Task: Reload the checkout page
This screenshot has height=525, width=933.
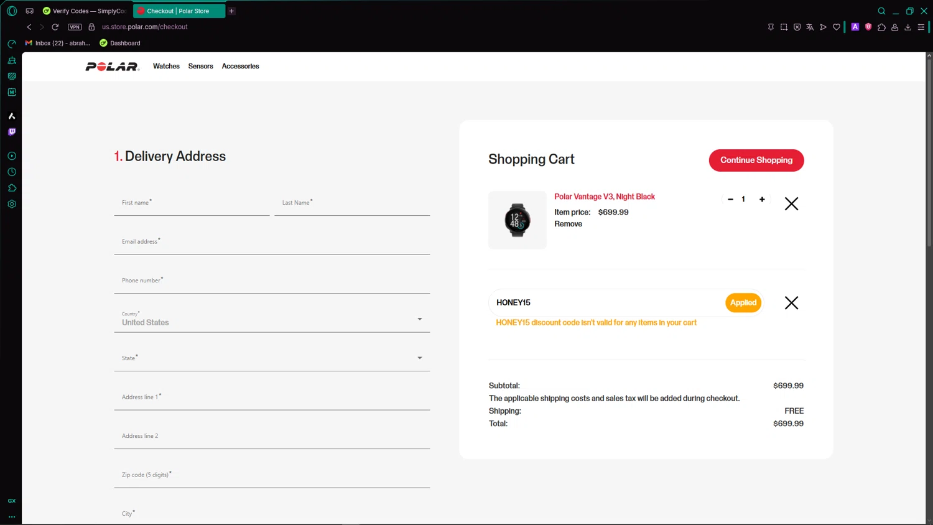Action: pyautogui.click(x=55, y=27)
